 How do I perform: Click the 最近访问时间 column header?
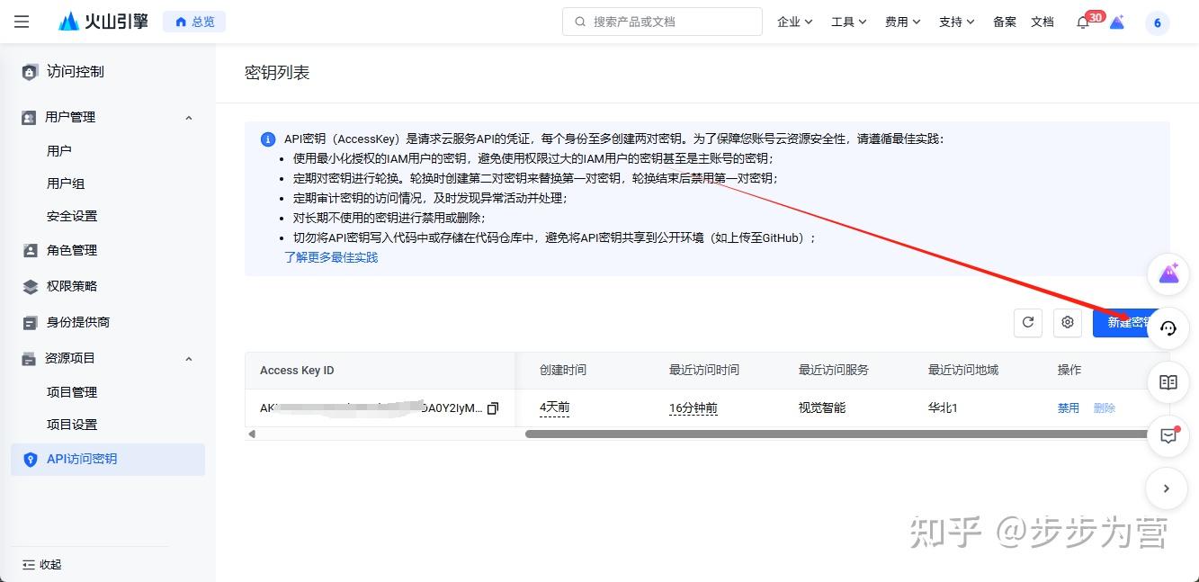(704, 371)
